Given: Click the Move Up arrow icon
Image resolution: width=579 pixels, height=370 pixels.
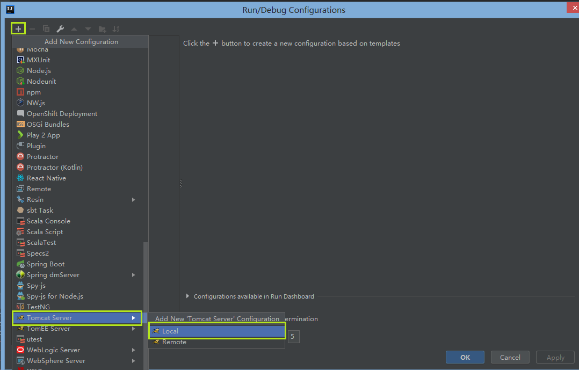Looking at the screenshot, I should coord(74,29).
